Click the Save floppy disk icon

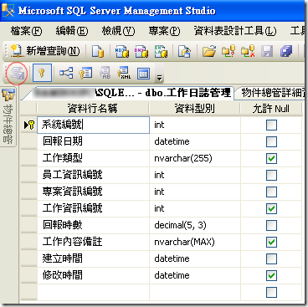point(267,51)
